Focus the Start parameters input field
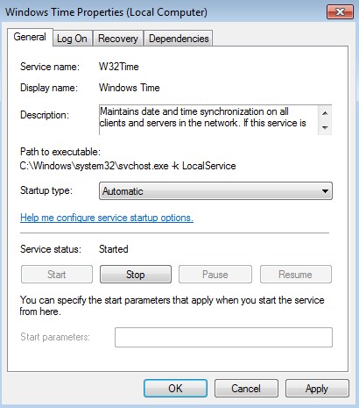This screenshot has width=359, height=408. coord(223,337)
